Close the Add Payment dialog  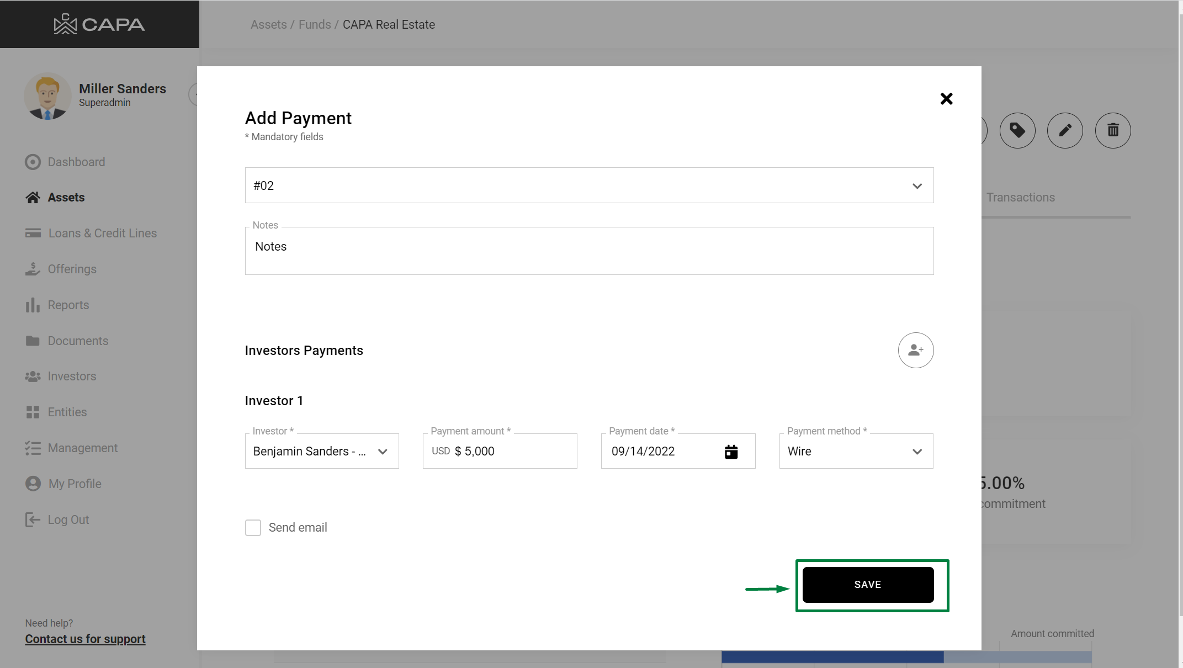click(x=946, y=99)
